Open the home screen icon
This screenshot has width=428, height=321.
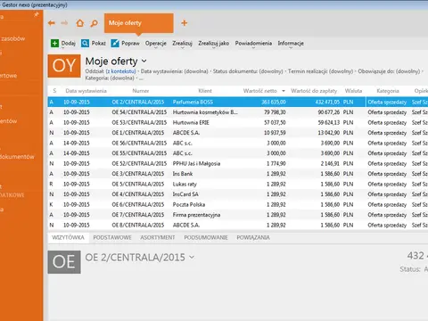[79, 23]
